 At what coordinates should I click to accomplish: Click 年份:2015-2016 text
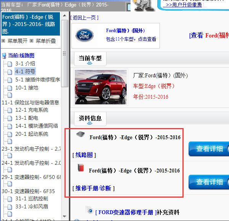click(x=151, y=97)
